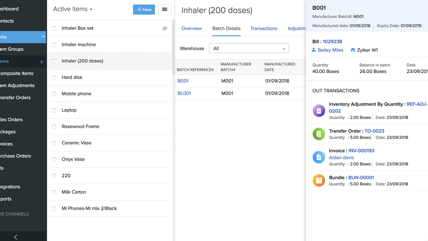Click the New button
This screenshot has height=241, width=428.
coord(144,10)
